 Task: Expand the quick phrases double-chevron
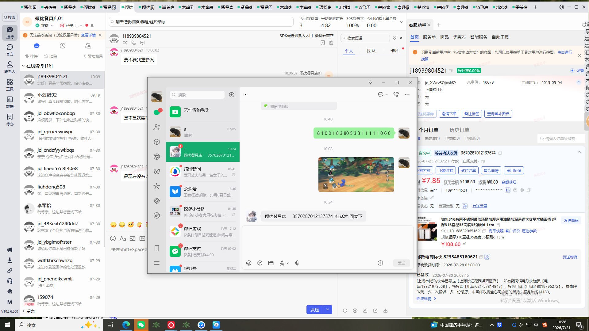[x=395, y=38]
